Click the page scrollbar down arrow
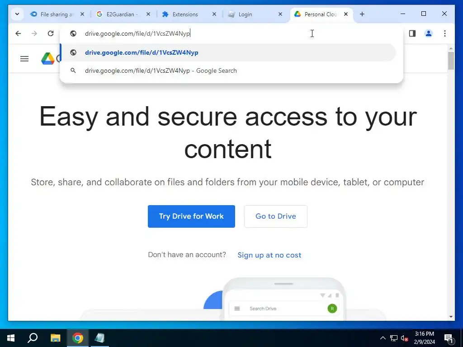The width and height of the screenshot is (463, 347). [x=451, y=317]
